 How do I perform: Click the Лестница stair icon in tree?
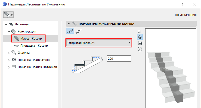[11, 24]
